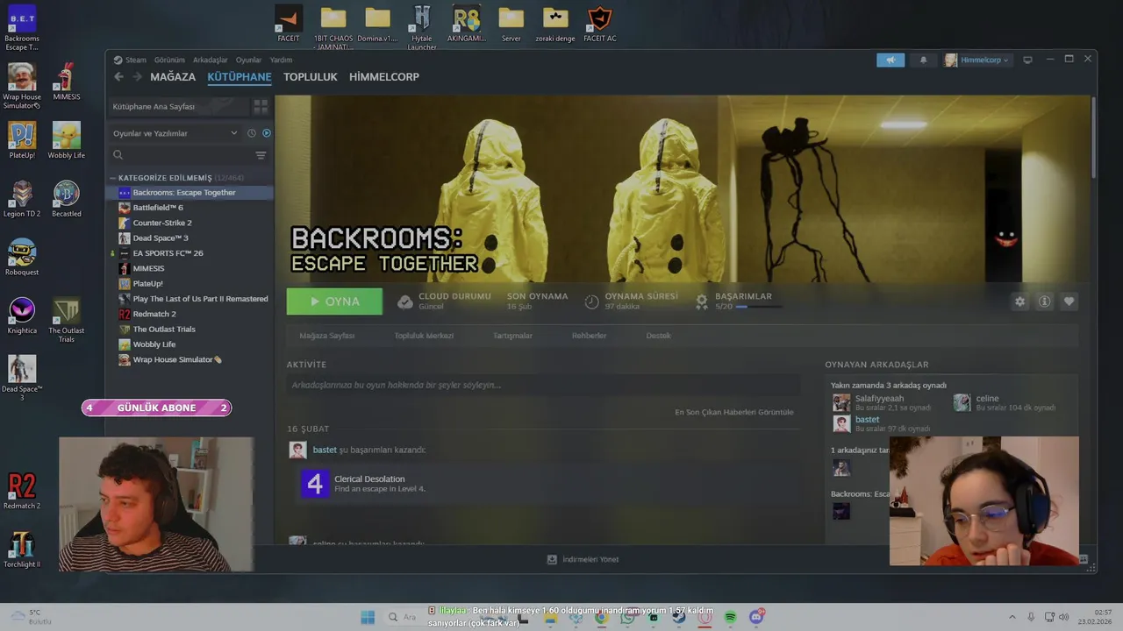
Task: Click İndirmeleri Yönet at the bottom
Action: pyautogui.click(x=583, y=559)
